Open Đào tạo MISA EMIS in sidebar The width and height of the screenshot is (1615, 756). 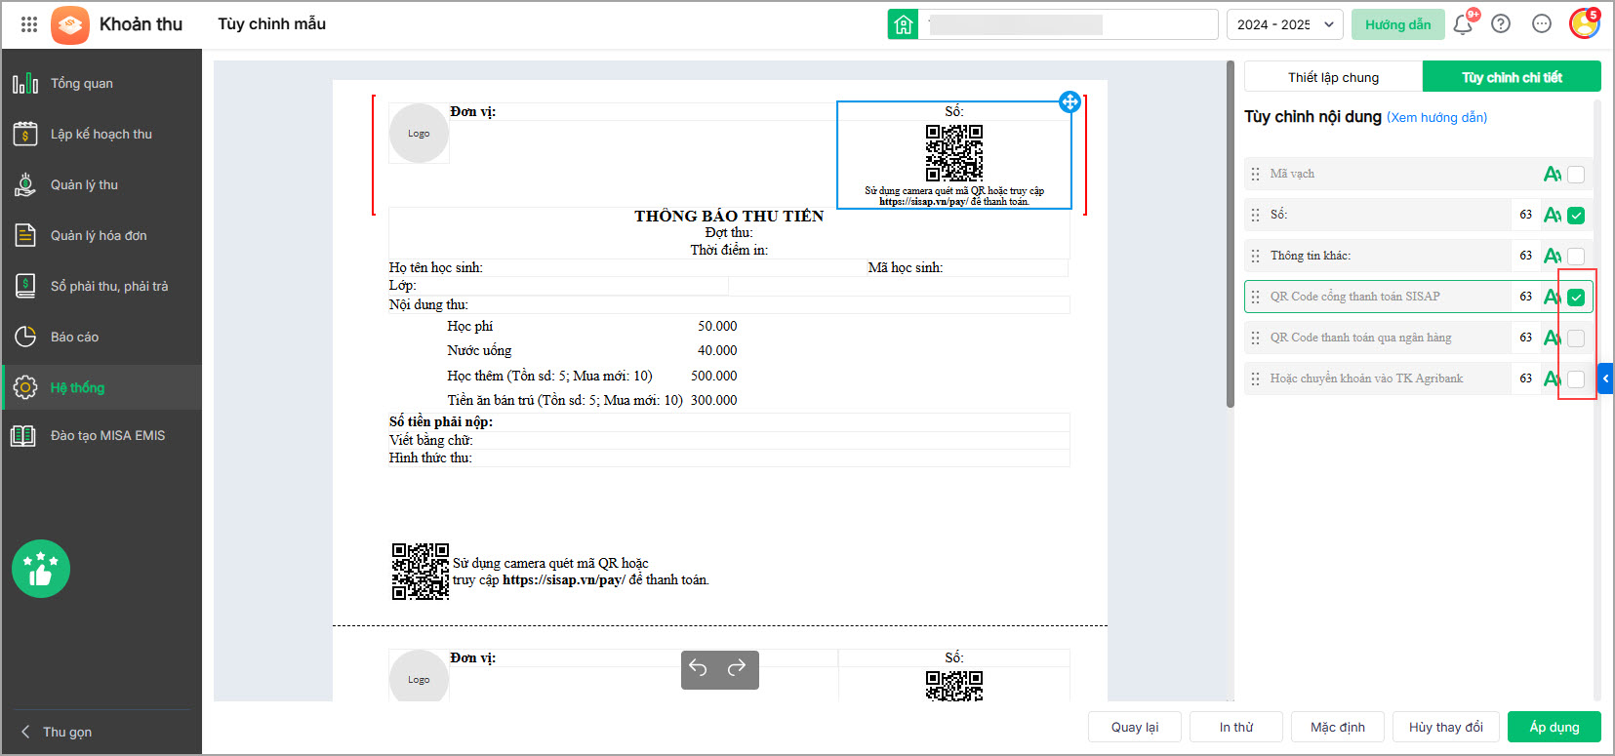(x=101, y=435)
